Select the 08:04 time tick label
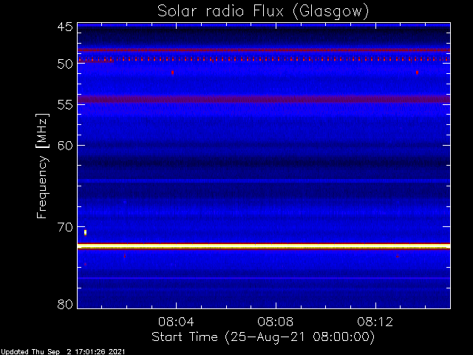Screen dimensions: 473x355 [176, 322]
